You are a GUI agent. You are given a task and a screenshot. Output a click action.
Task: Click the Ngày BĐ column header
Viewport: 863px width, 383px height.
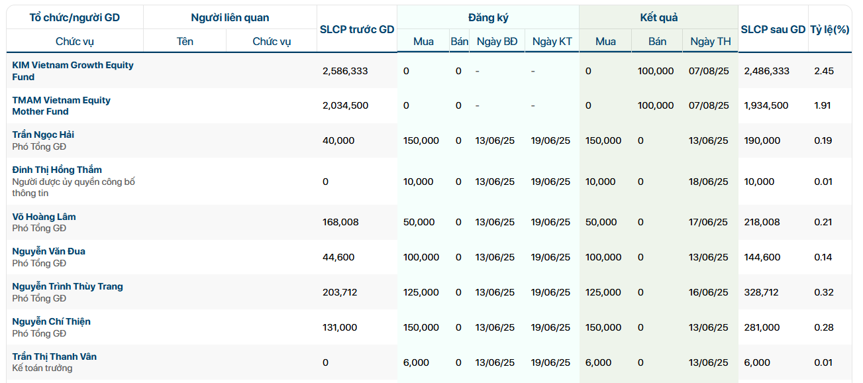tap(497, 41)
